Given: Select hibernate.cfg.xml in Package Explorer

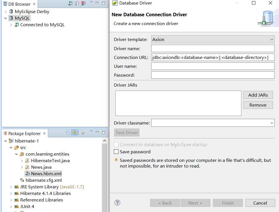Looking at the screenshot, I should (x=44, y=180).
